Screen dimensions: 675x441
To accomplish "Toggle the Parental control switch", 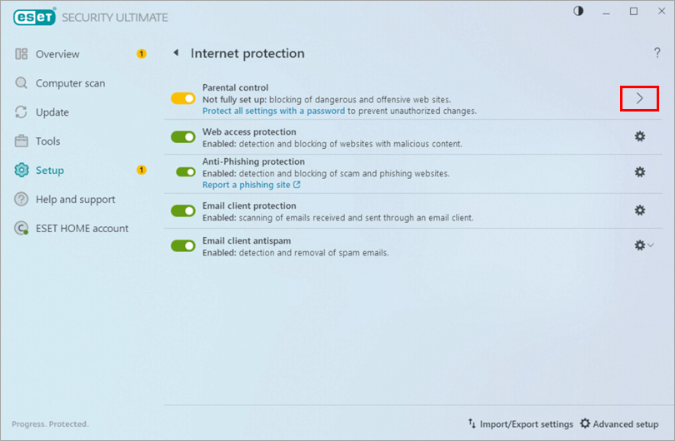I will point(182,98).
